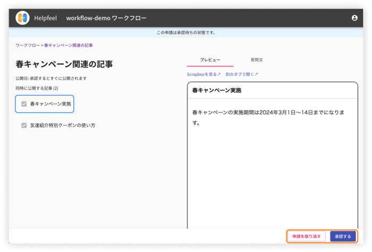Open the Scrapboxを見る link
Viewport: 372px width, 252px height.
pyautogui.click(x=204, y=74)
